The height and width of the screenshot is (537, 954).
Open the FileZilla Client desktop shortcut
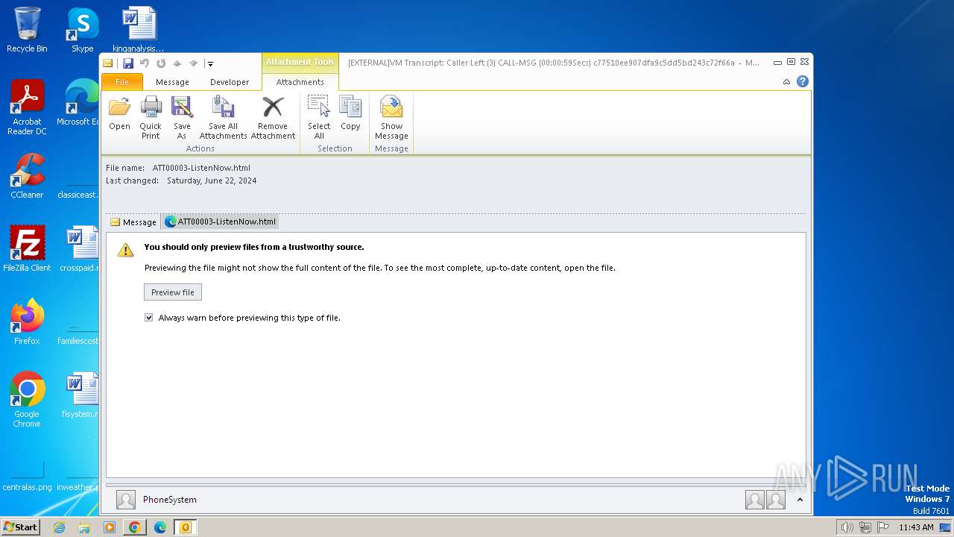pos(27,249)
